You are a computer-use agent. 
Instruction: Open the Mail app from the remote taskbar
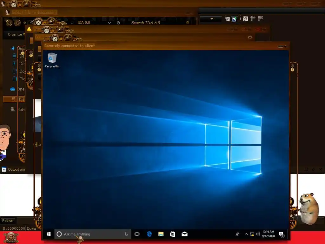tap(184, 234)
